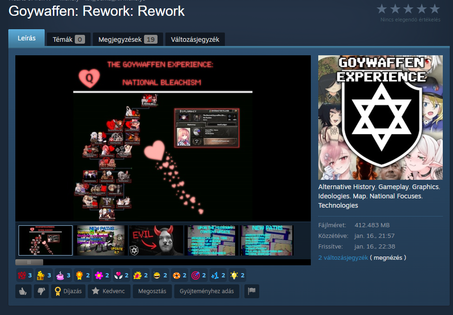Viewport: 453px width, 315px height.
Task: Select the NEW PATHS update thumbnail
Action: pyautogui.click(x=101, y=241)
